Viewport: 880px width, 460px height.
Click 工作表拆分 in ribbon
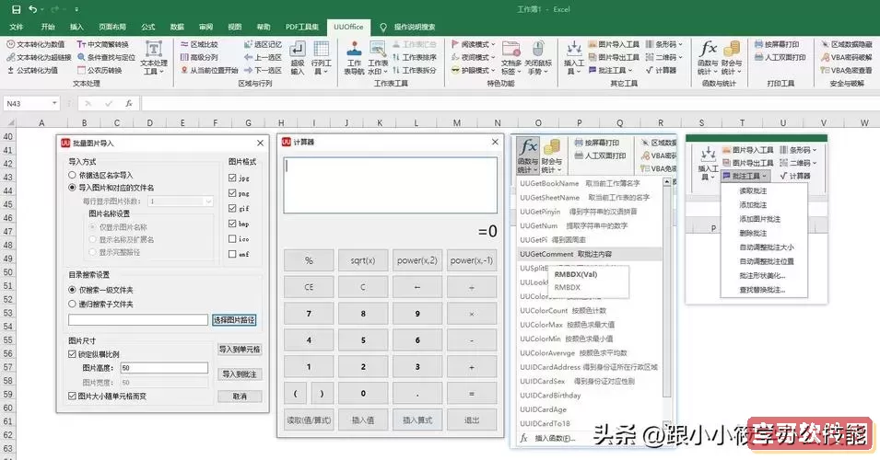[x=414, y=70]
